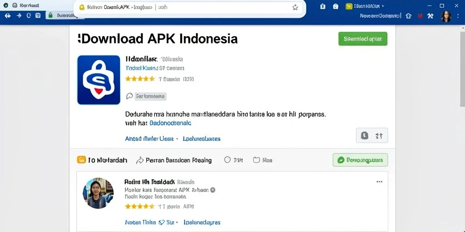Click the blue app icon with S logo
Viewport: 465px width, 232px height.
coord(99,80)
